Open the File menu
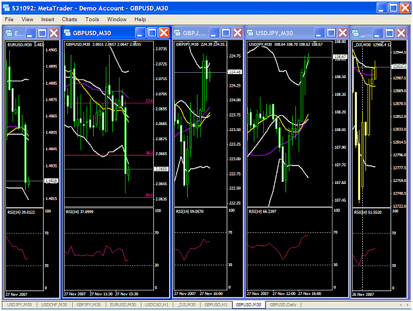This screenshot has width=413, height=311. coord(9,19)
